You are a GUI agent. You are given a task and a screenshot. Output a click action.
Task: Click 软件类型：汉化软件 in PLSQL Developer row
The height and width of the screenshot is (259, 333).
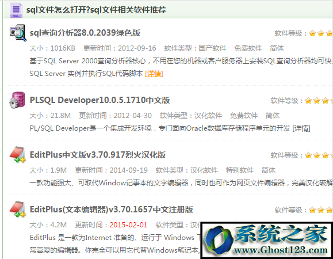tap(191, 116)
